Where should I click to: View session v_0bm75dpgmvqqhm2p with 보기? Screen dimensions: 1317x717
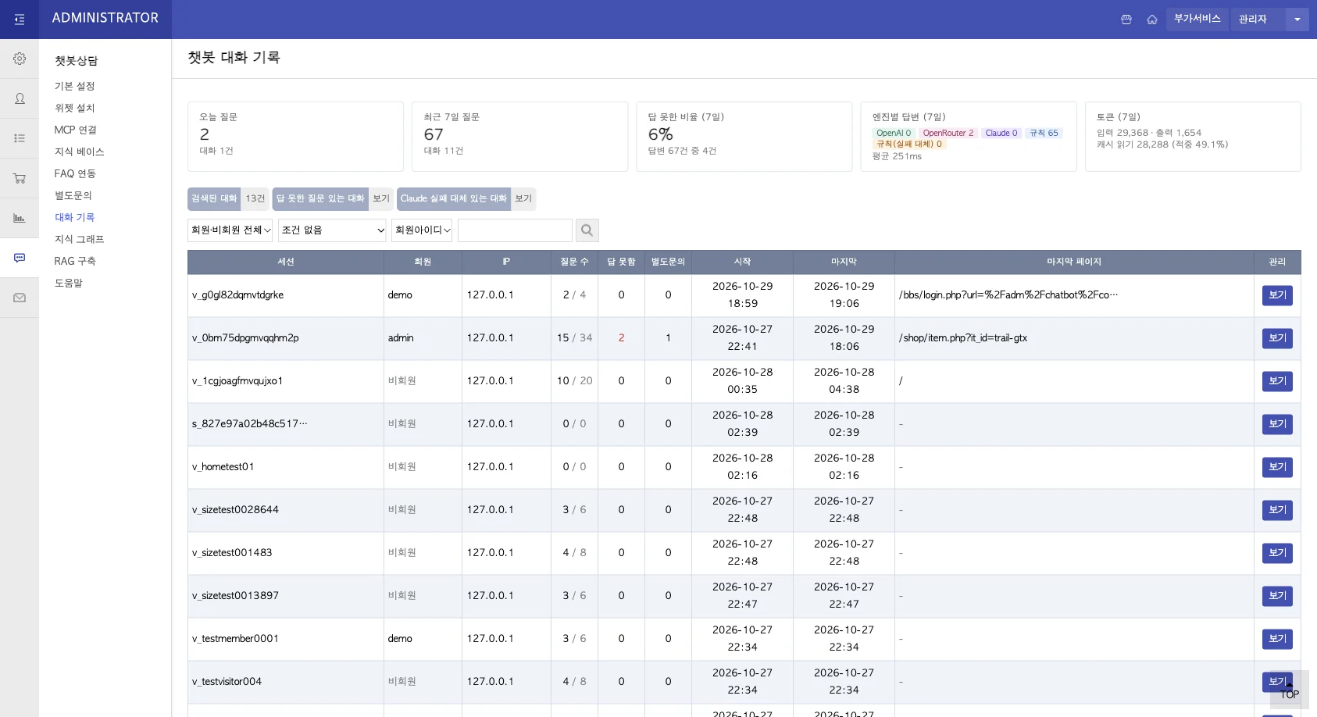(1277, 338)
